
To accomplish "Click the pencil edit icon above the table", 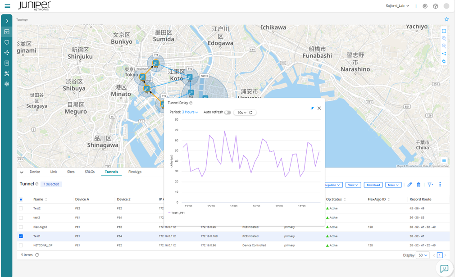I will coord(409,185).
